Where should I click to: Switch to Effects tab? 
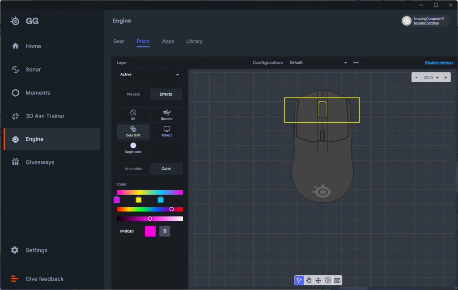coord(166,94)
